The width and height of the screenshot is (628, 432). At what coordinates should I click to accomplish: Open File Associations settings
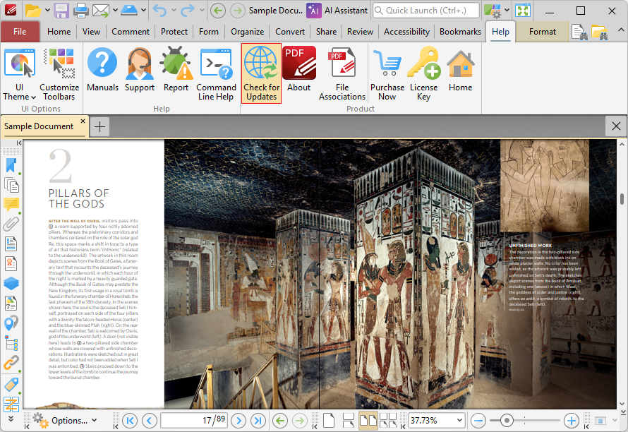pyautogui.click(x=342, y=74)
